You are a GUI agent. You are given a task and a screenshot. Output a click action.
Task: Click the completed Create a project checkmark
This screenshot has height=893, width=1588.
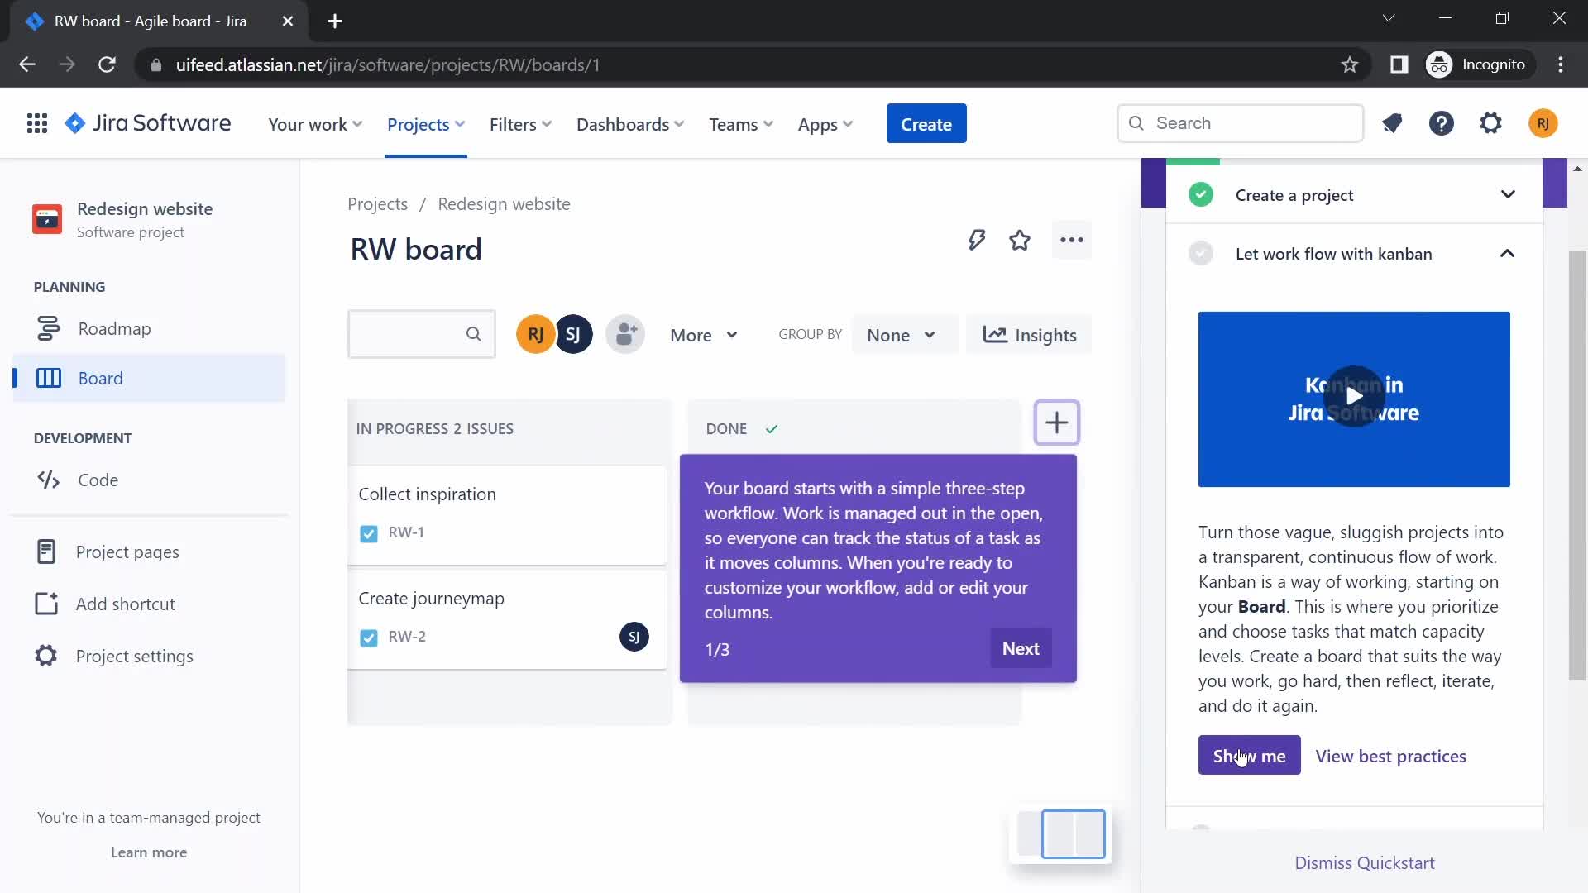pos(1201,195)
